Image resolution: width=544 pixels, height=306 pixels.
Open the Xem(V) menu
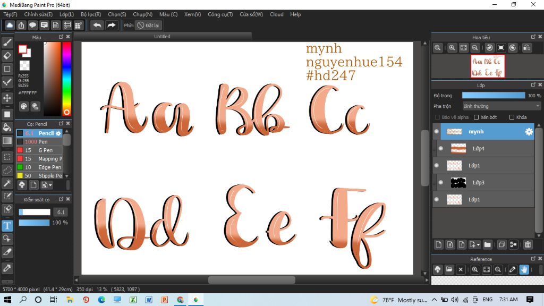coord(192,14)
